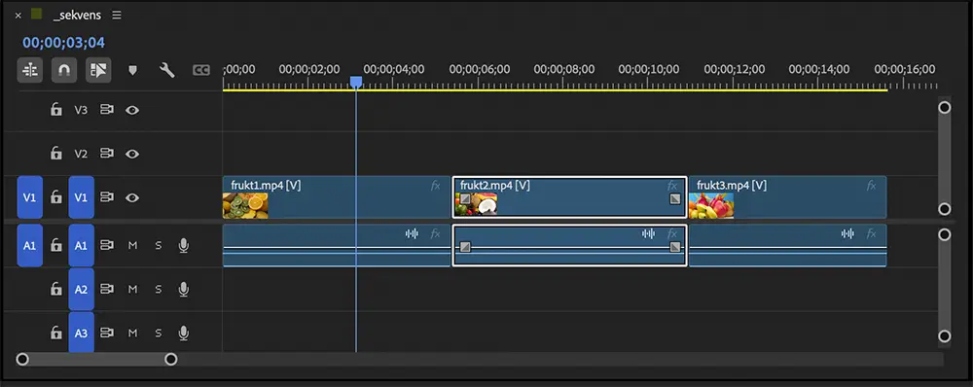Click the blue playhead marker on ruler

pos(356,82)
